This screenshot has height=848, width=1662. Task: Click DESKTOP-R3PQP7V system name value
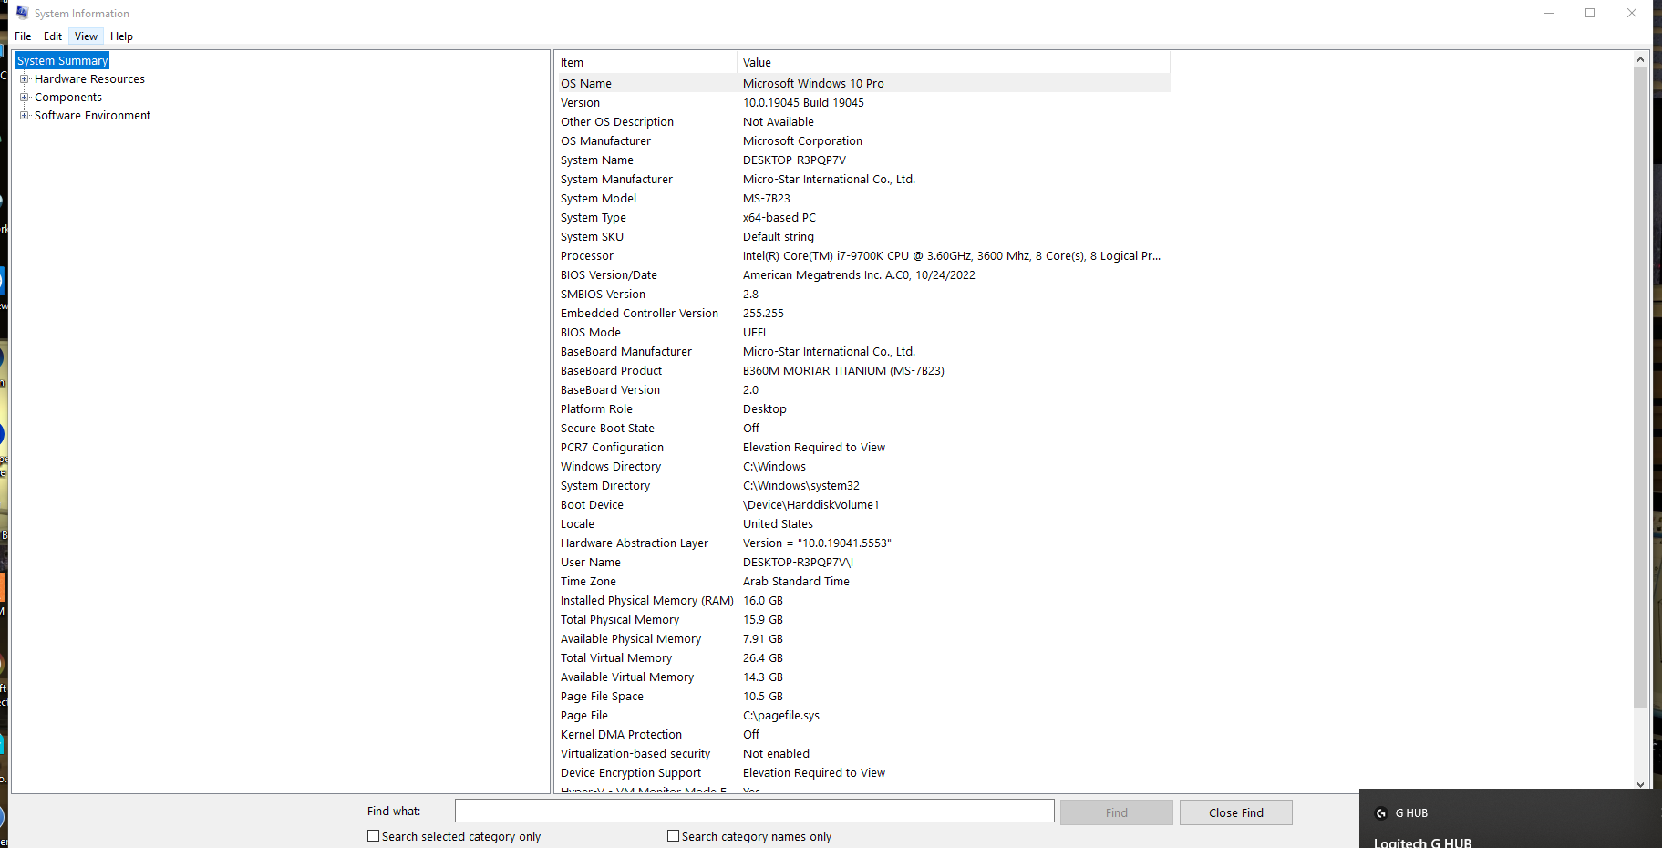pyautogui.click(x=794, y=160)
